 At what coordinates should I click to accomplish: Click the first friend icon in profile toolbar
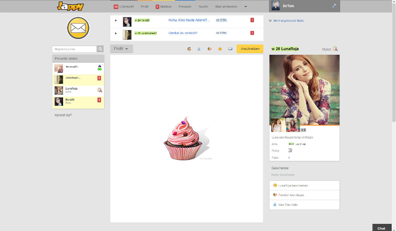click(189, 49)
